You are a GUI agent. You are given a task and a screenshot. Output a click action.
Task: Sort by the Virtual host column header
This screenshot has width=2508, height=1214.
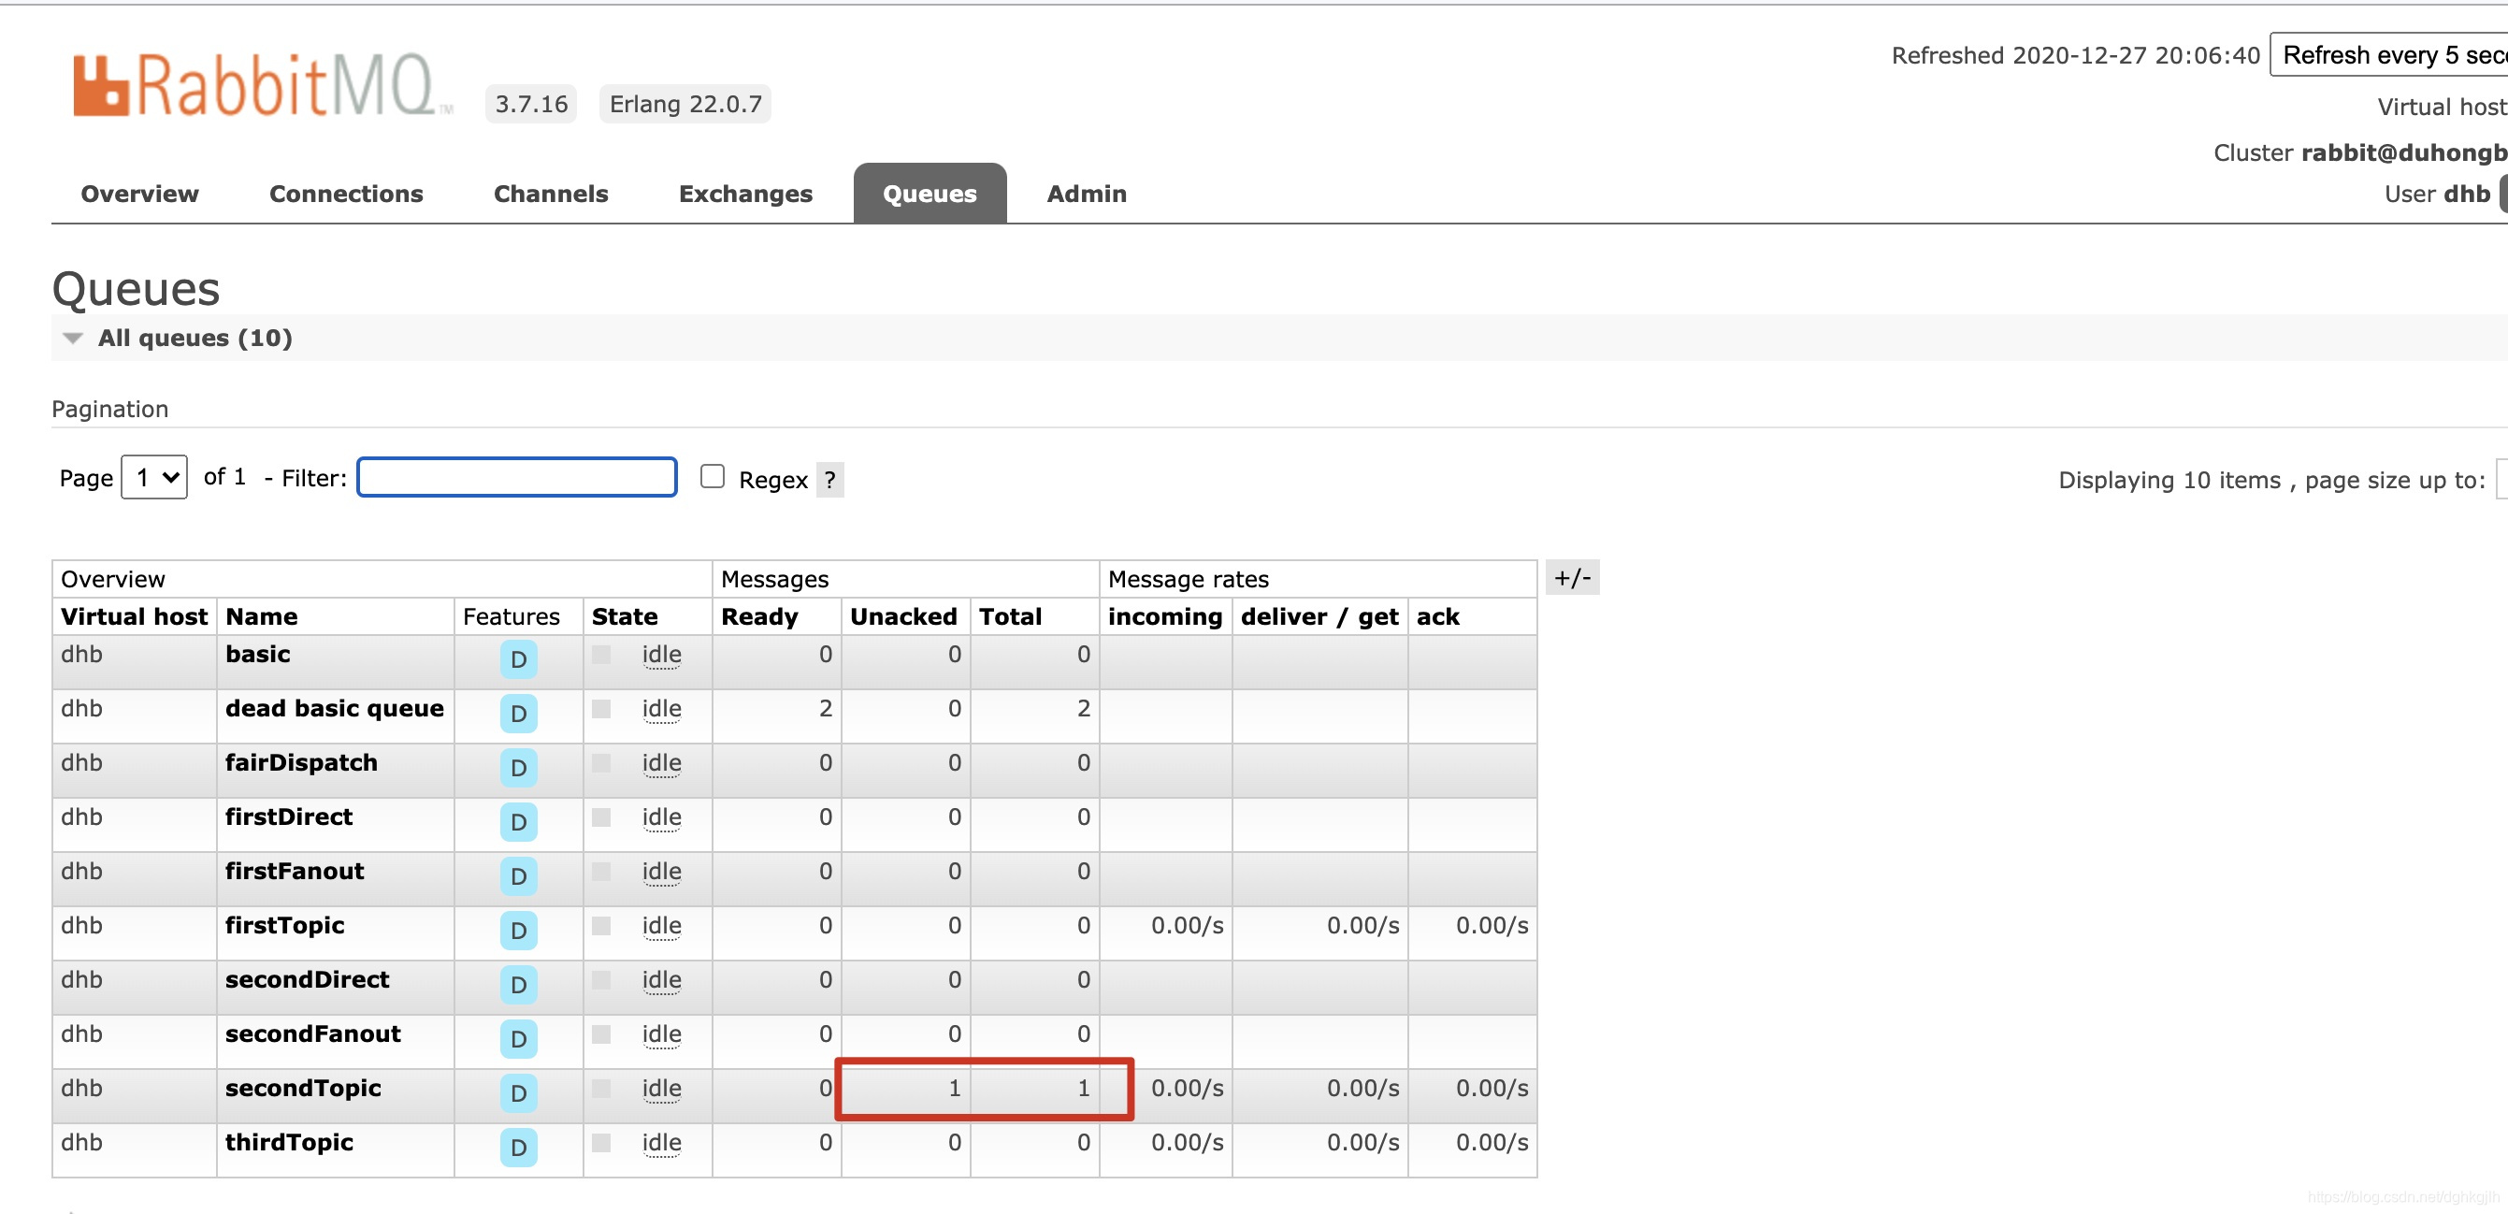pyautogui.click(x=135, y=617)
